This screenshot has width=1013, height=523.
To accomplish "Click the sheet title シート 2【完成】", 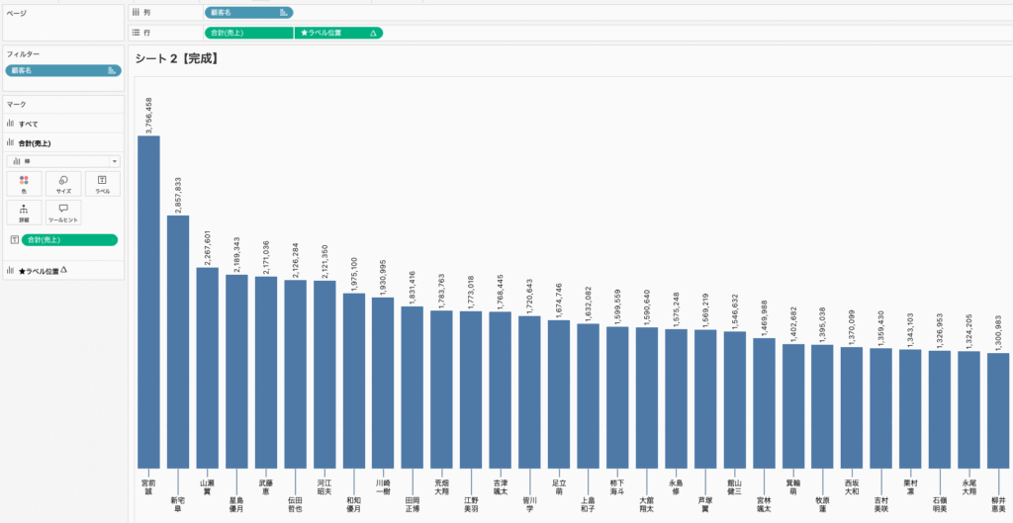I will coord(176,58).
